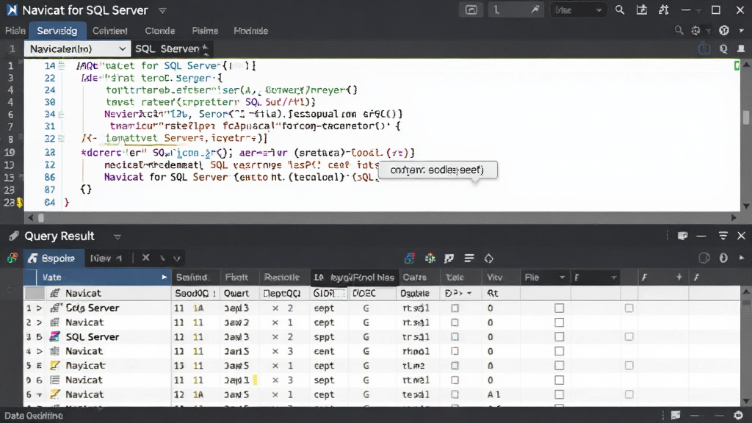The image size is (752, 423).
Task: Click the window layout icon in the title bar
Action: click(471, 10)
